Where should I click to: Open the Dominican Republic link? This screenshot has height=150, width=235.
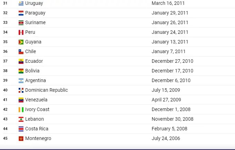[x=47, y=90]
